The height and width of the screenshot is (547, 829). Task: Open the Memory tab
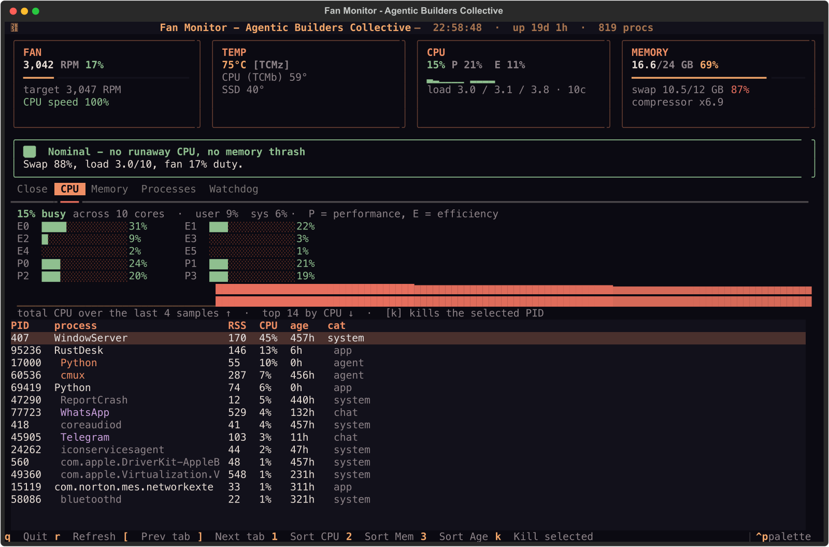109,189
